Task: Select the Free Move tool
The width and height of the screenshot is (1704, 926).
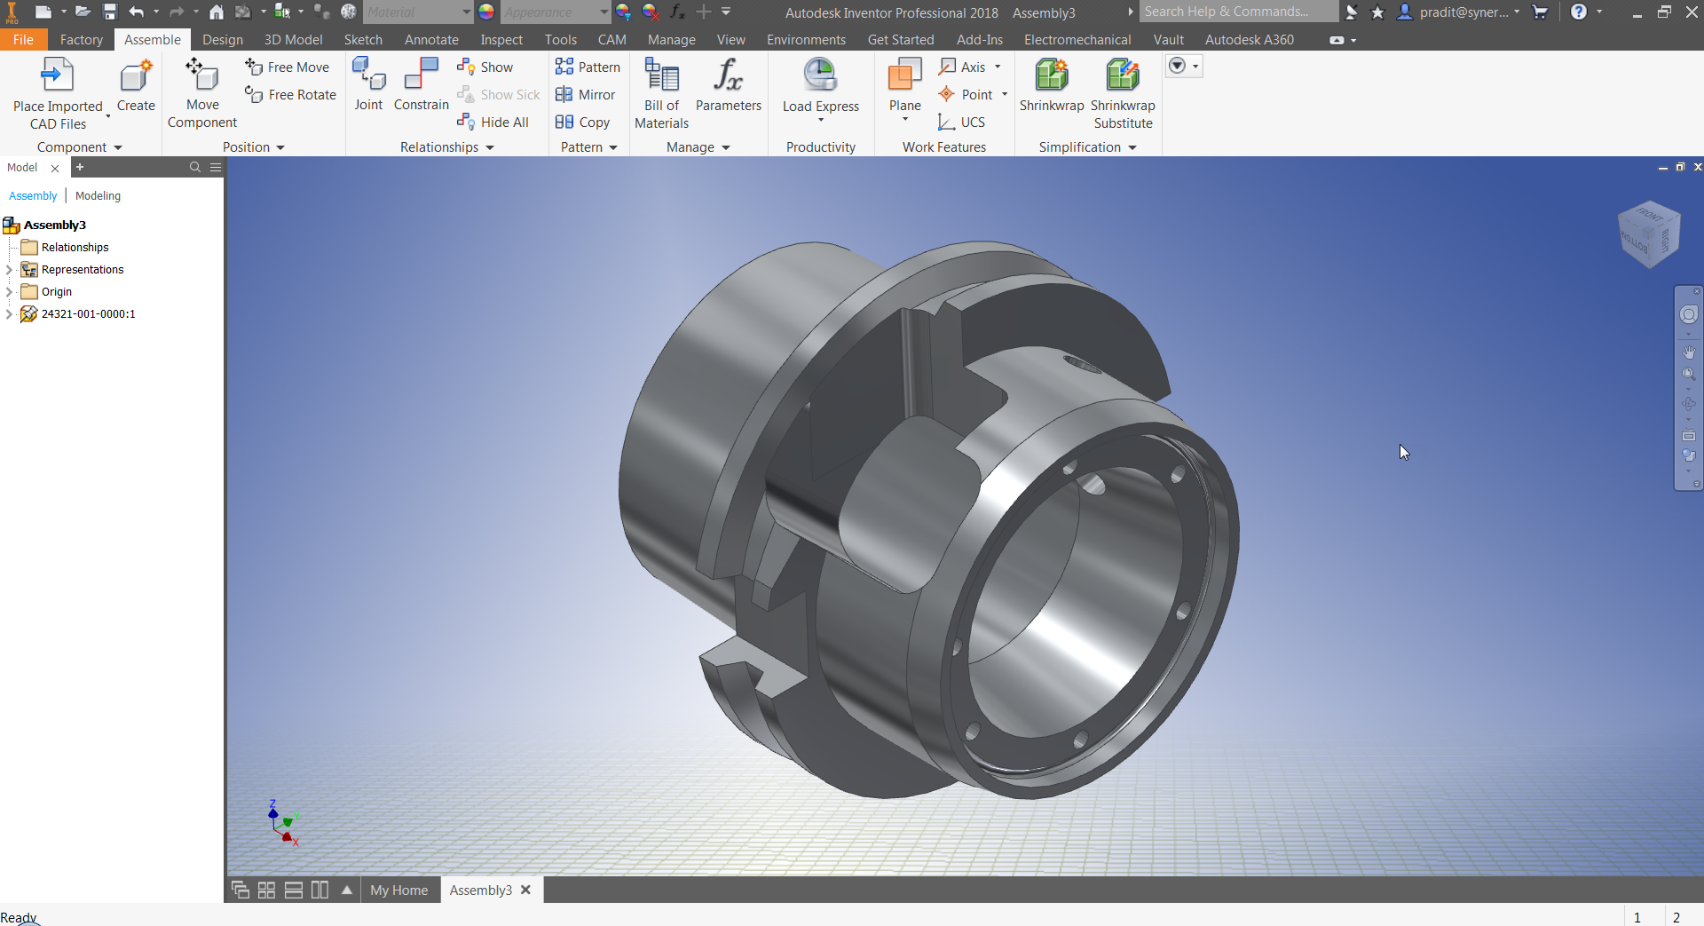Action: pyautogui.click(x=288, y=67)
